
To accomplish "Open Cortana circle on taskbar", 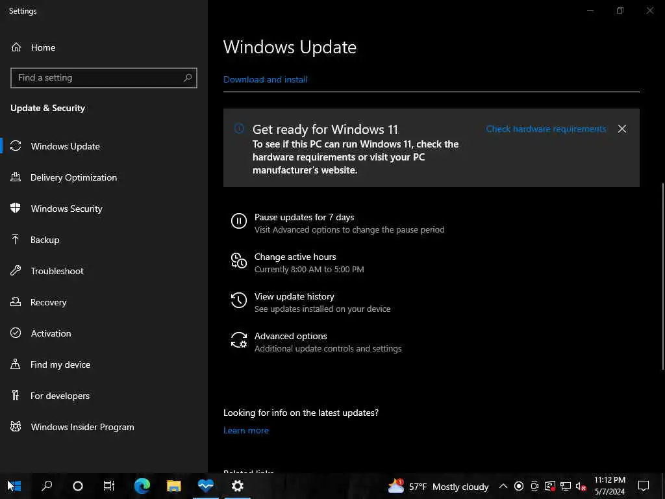I will [78, 486].
